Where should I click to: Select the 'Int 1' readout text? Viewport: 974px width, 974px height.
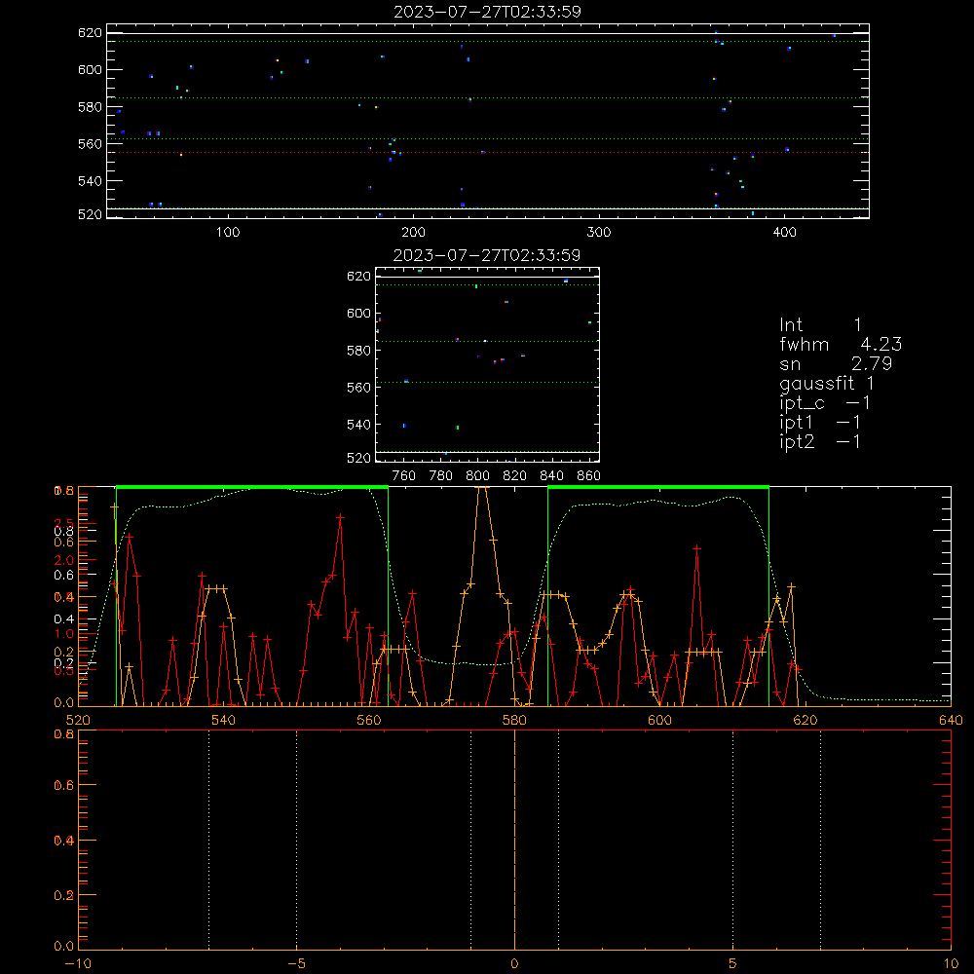coord(820,325)
